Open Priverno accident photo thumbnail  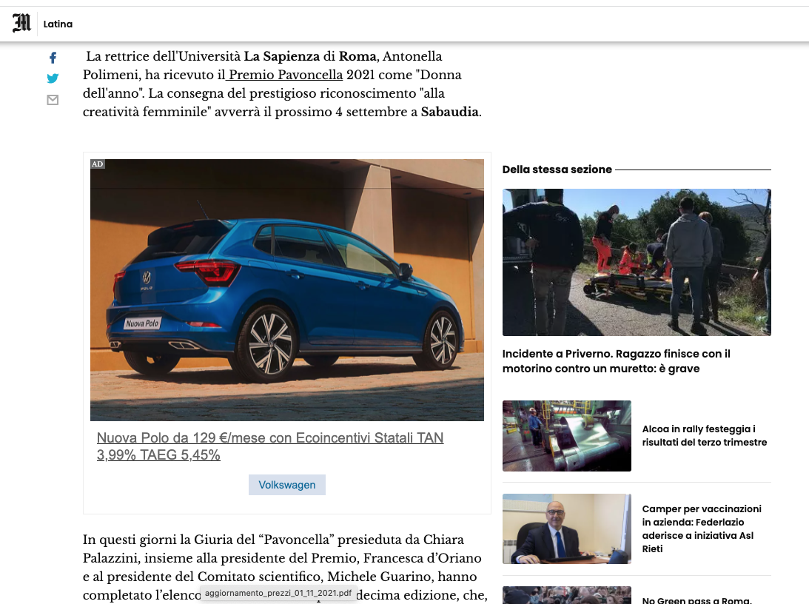[637, 263]
